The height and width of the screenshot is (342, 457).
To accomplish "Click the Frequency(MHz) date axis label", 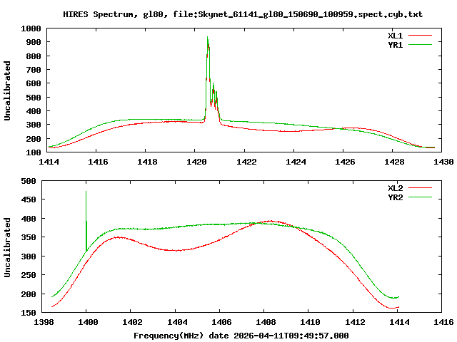I will point(241,336).
